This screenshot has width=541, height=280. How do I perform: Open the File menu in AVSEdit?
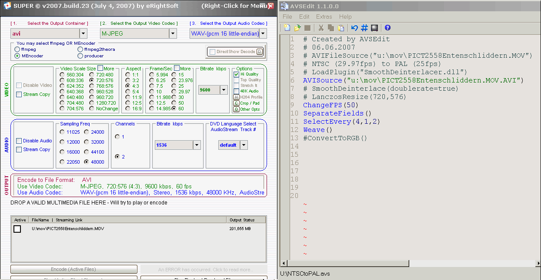(x=287, y=16)
